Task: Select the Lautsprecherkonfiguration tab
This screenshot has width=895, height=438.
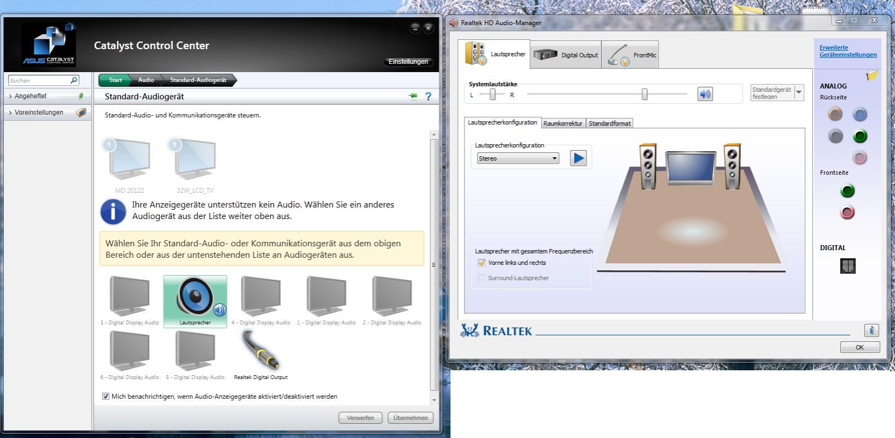Action: click(x=503, y=122)
